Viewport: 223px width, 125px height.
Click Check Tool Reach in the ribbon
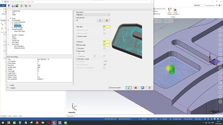(x=175, y=11)
